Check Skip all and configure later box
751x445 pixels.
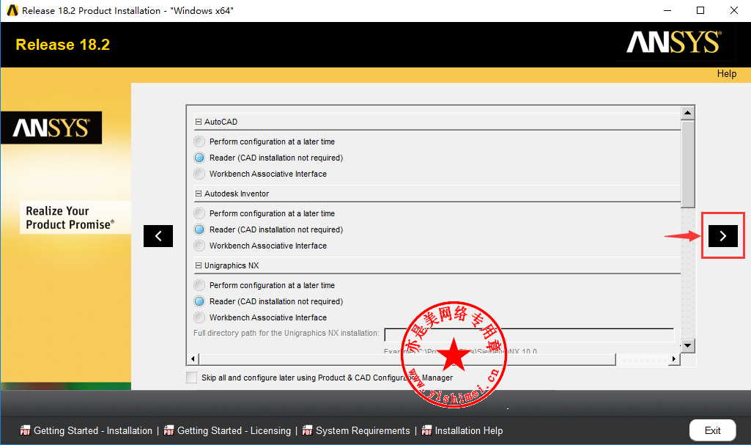[191, 378]
